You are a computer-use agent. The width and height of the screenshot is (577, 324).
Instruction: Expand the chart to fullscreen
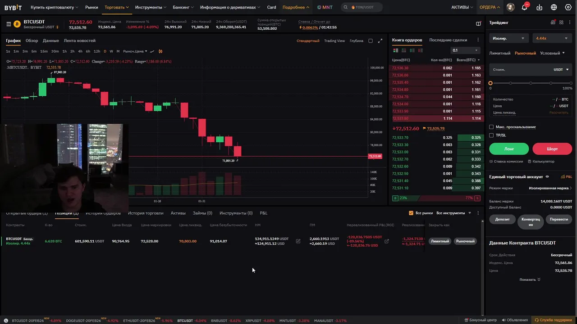380,40
